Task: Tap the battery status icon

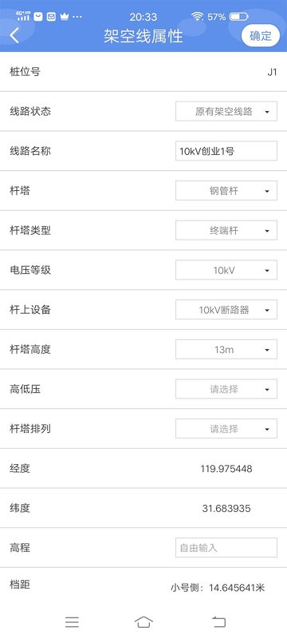Action: (238, 17)
